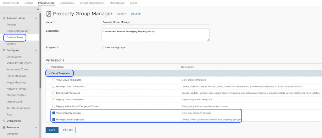
Task: Uncheck the View property groups permission
Action: tap(54, 113)
